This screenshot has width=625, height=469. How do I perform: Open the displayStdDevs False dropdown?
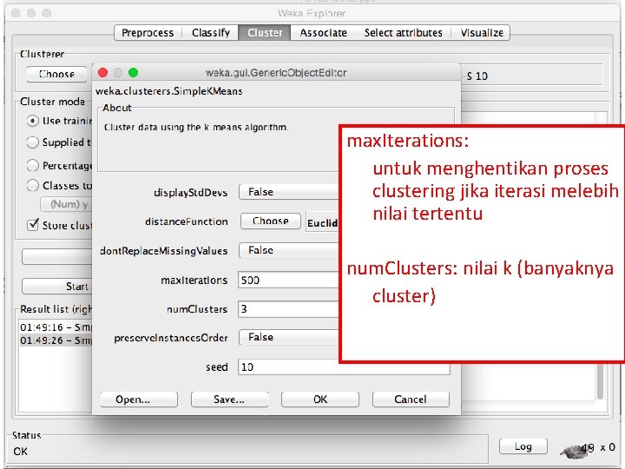[288, 192]
